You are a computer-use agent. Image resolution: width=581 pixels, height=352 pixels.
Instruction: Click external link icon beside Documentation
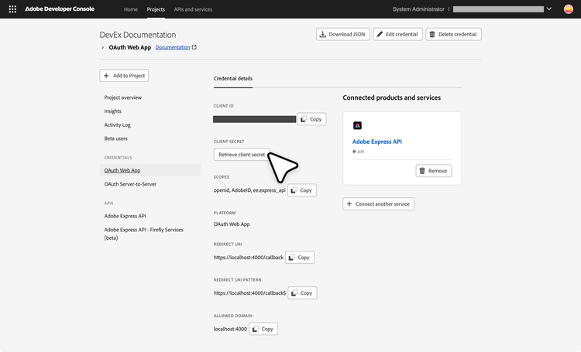coord(194,47)
